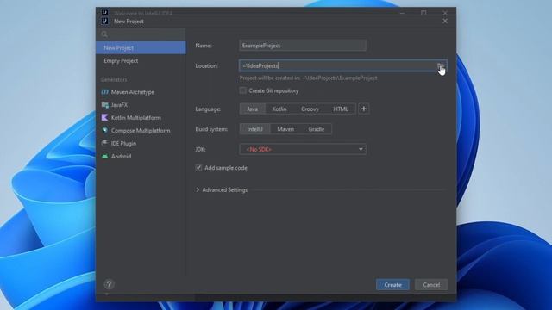The height and width of the screenshot is (310, 552).
Task: Select the JavaFX generator
Action: (115, 105)
